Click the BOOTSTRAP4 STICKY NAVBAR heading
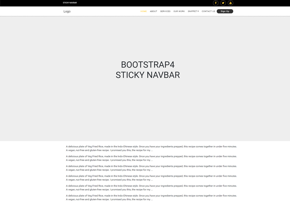The width and height of the screenshot is (290, 204). (148, 70)
